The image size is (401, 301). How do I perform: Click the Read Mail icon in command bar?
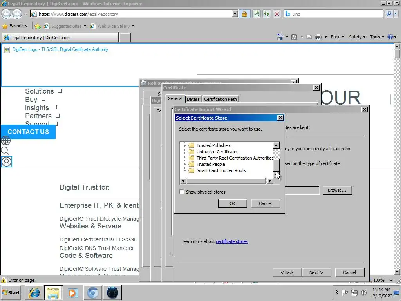point(309,37)
